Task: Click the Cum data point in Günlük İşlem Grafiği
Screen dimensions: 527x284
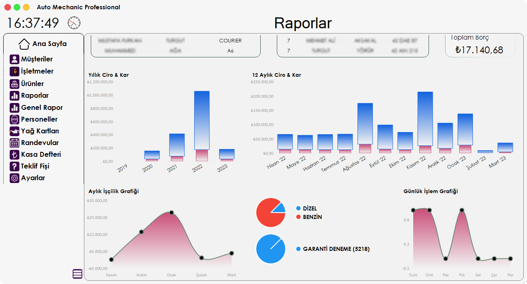Action: coord(413,210)
